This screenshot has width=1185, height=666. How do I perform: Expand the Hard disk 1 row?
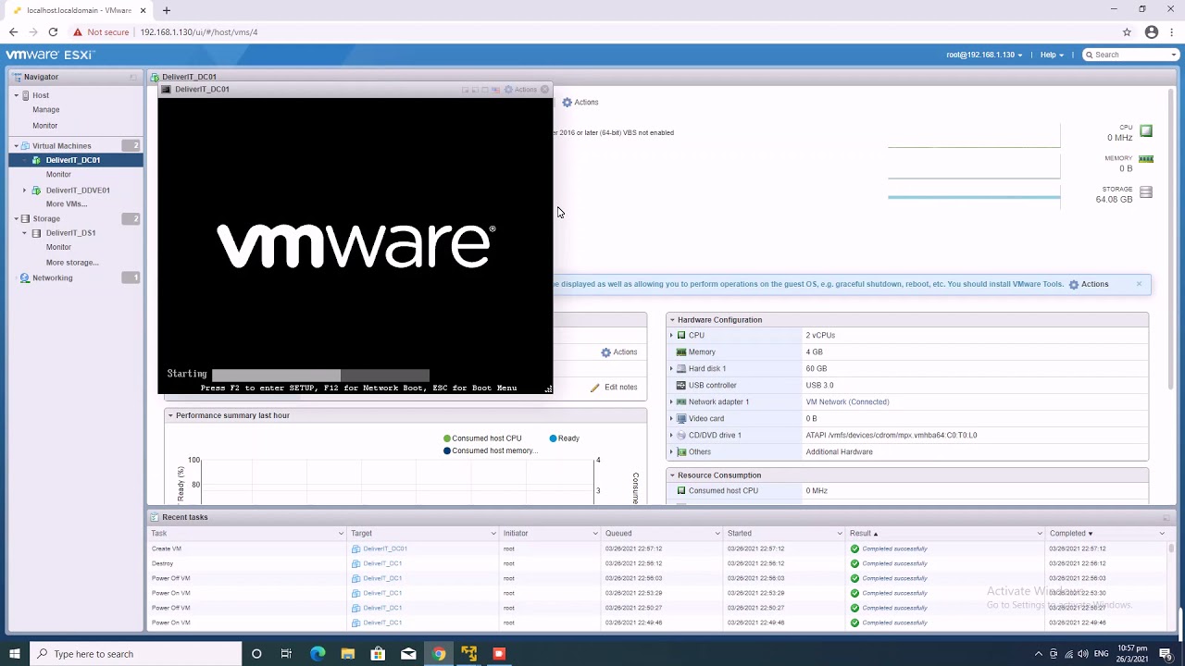(673, 368)
